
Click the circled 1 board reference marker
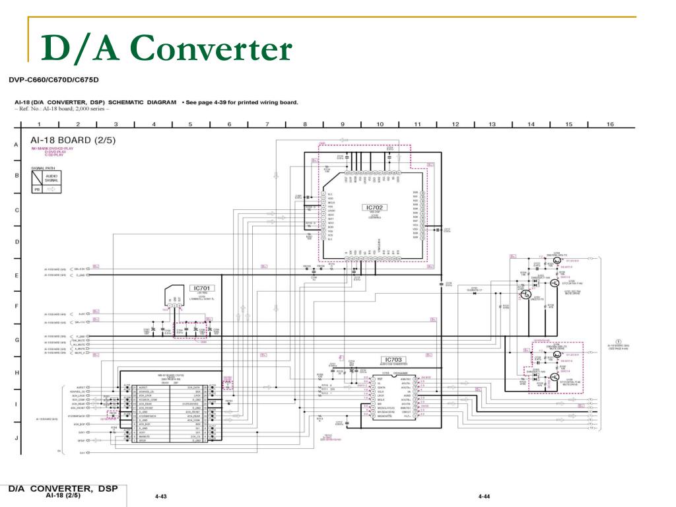coord(618,342)
